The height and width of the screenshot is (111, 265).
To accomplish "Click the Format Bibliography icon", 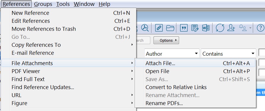I will point(195,28).
